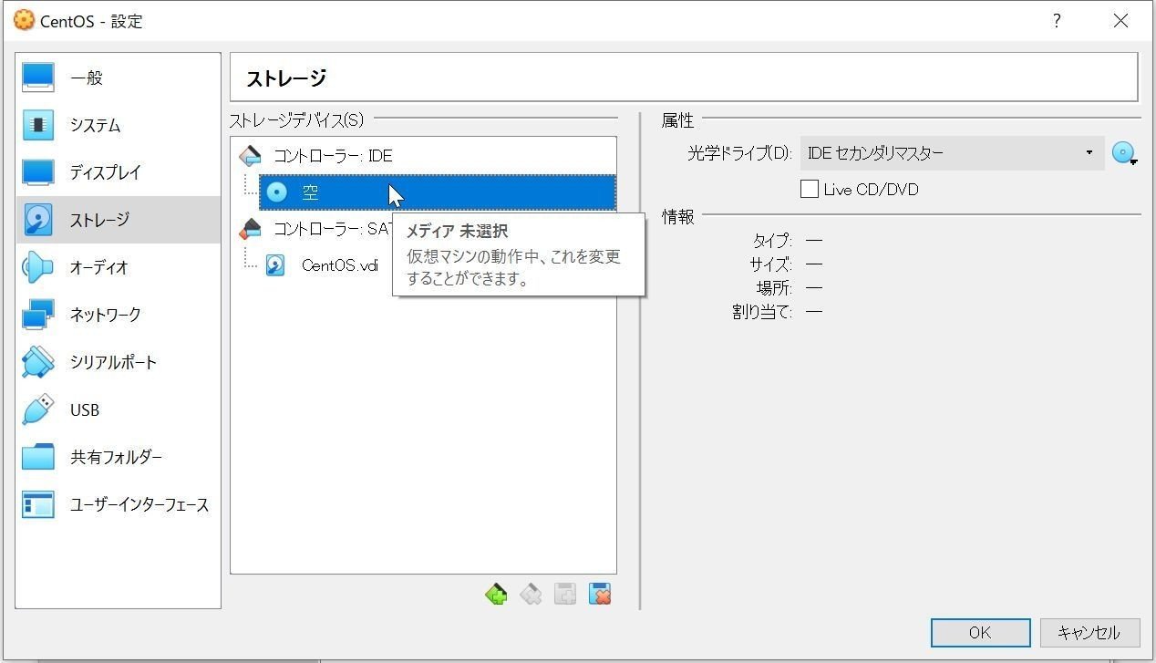Click the IDE controller icon
The image size is (1156, 663).
coord(249,156)
